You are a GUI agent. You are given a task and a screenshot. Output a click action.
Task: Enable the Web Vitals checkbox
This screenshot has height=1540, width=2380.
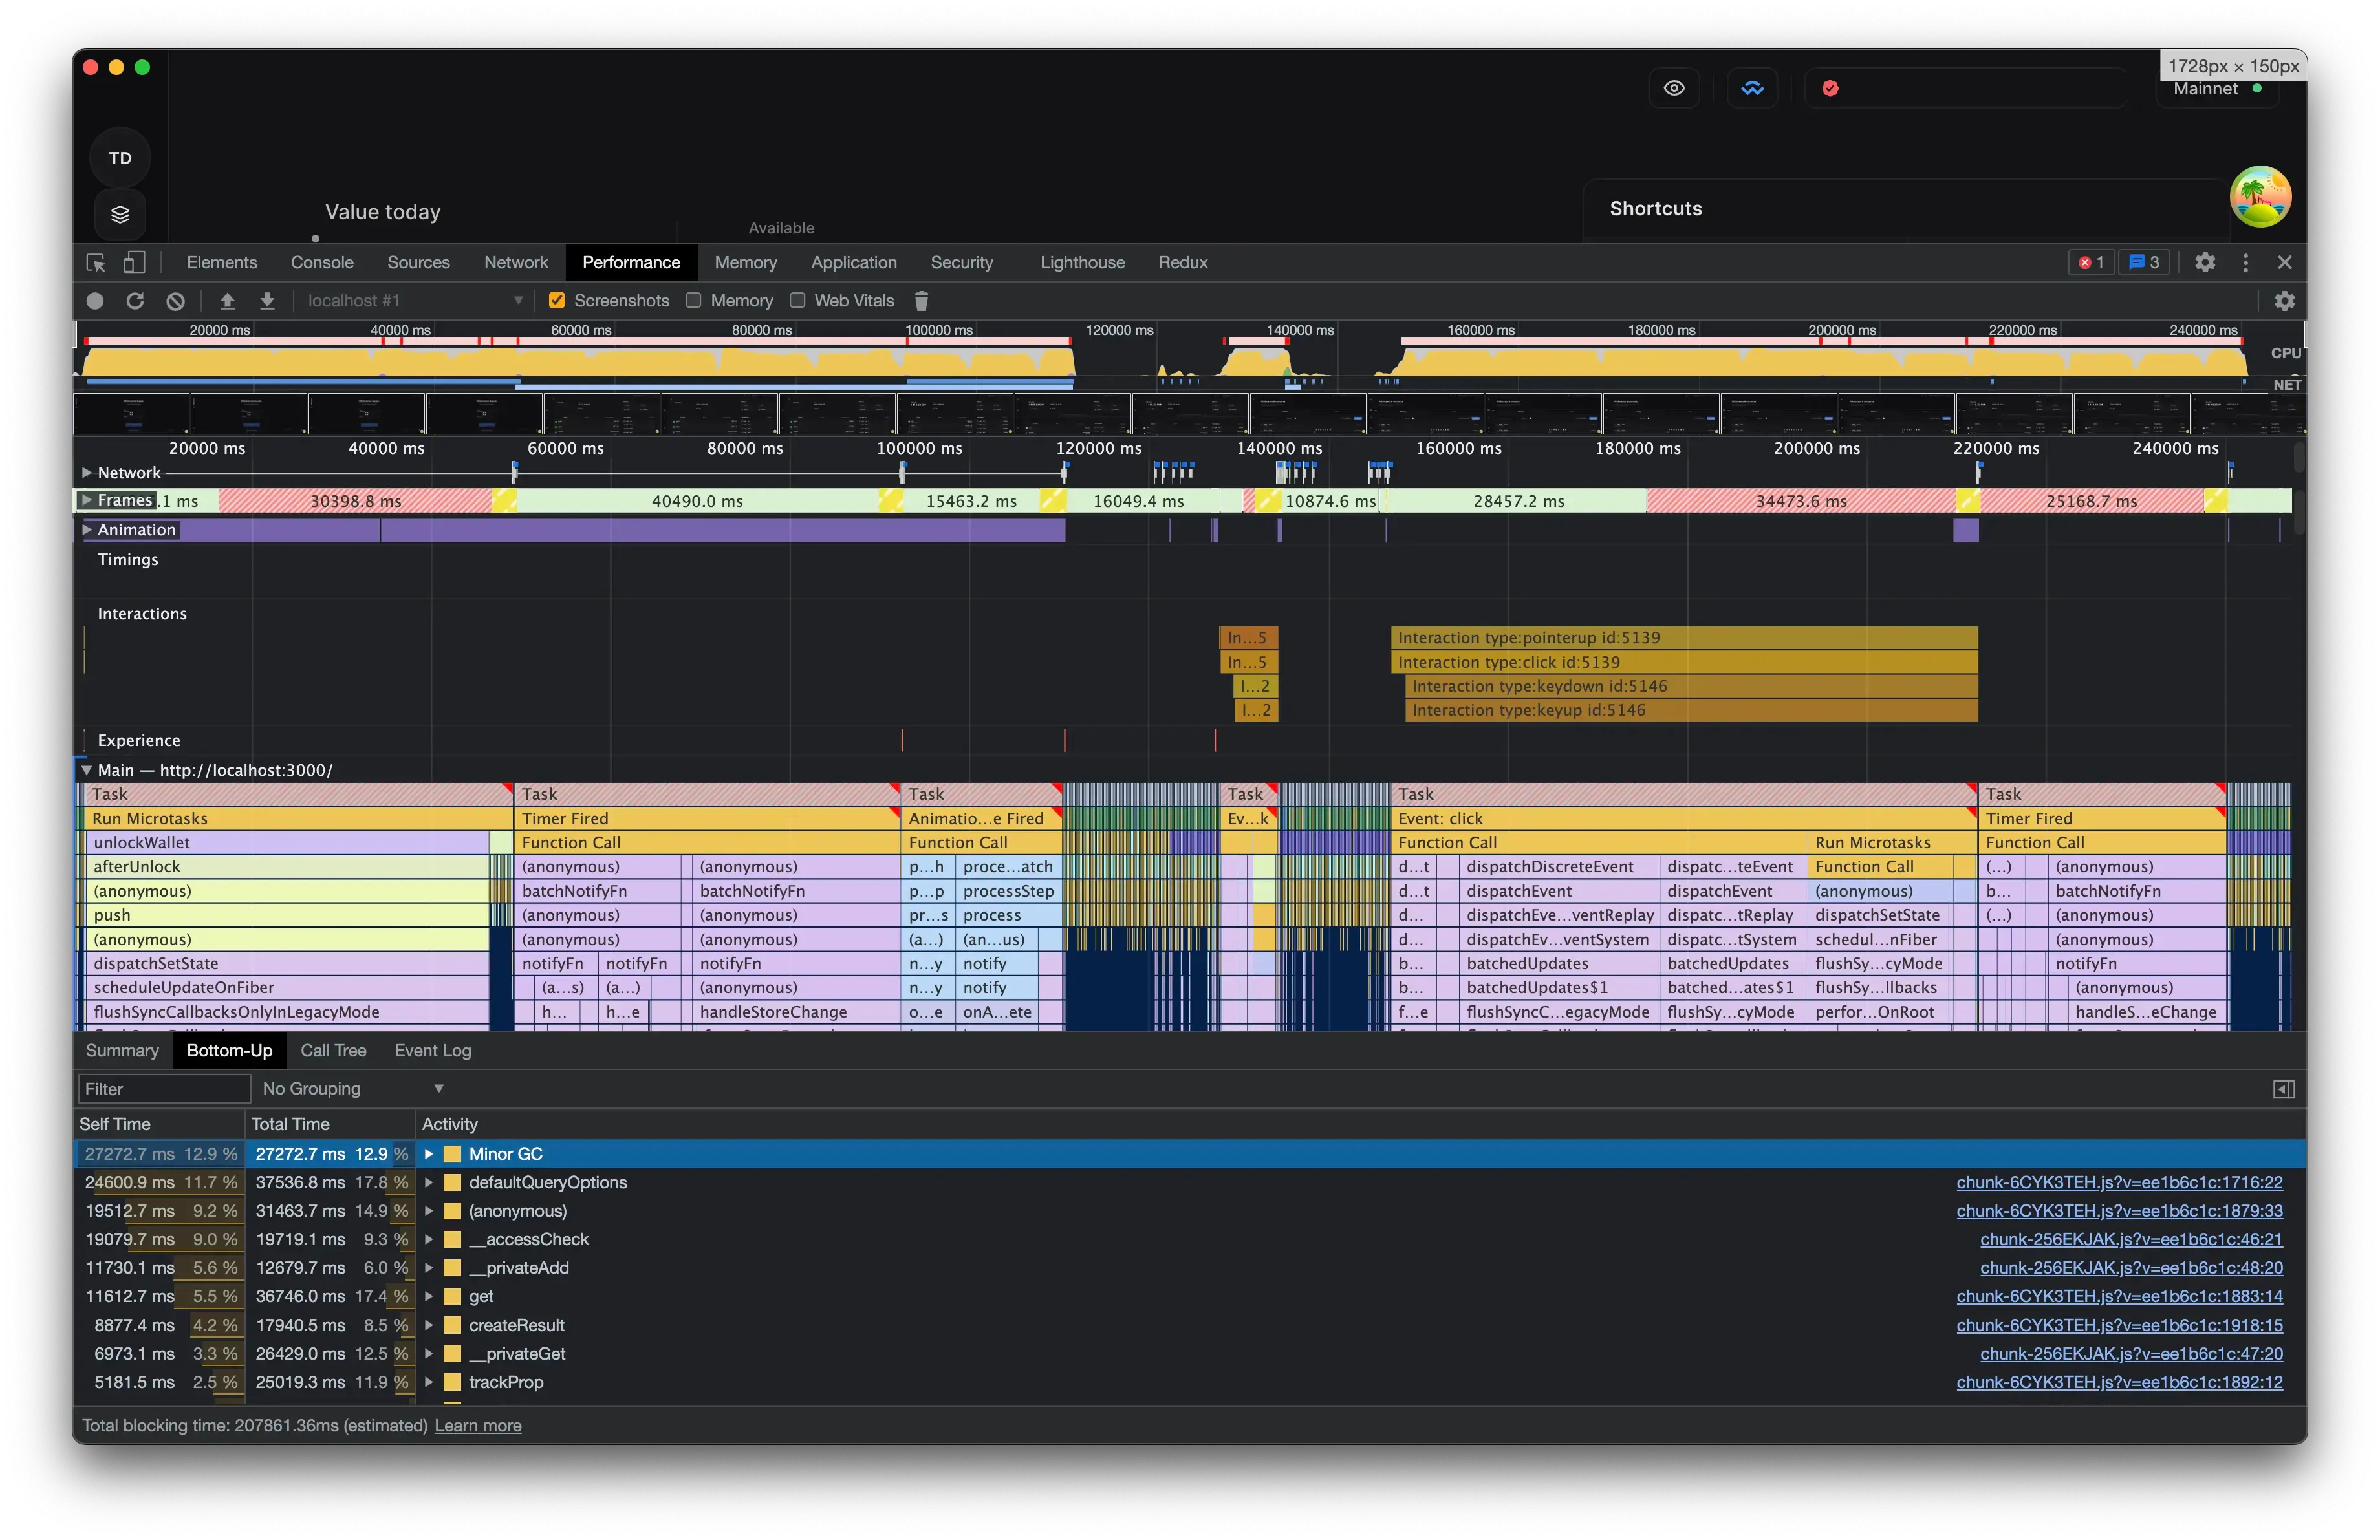797,301
